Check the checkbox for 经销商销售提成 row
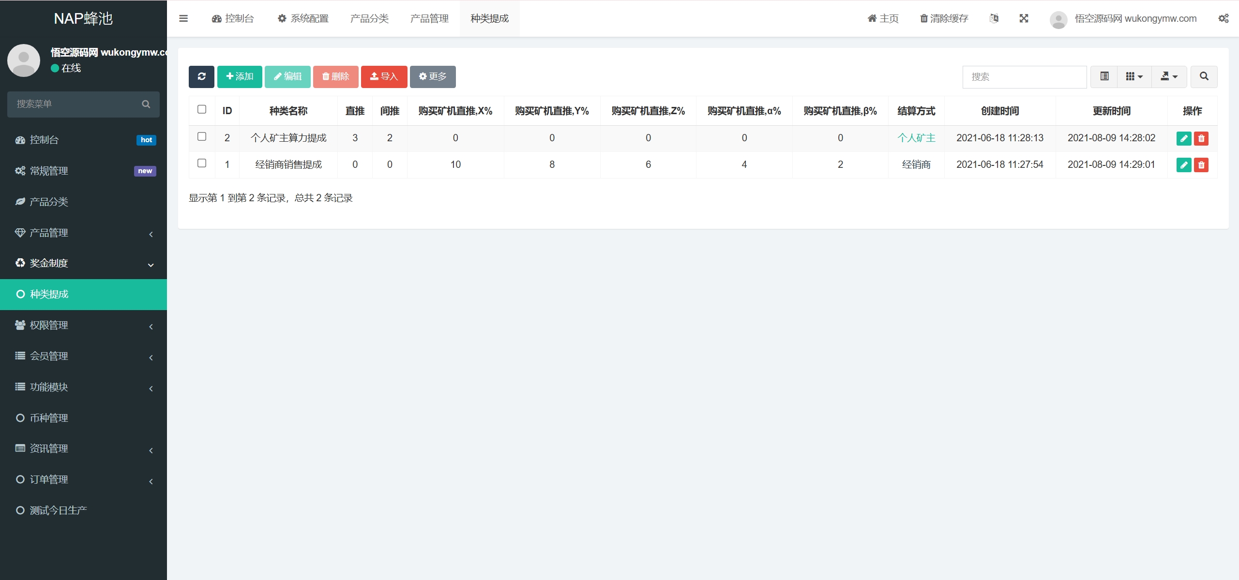This screenshot has width=1239, height=580. click(202, 164)
